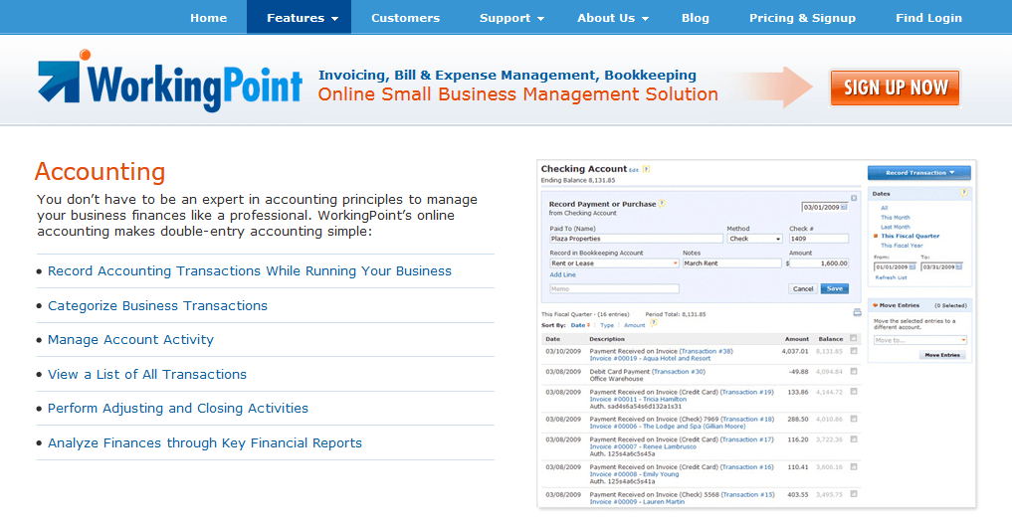Open the Move to... account dropdown
Viewport: 1012px width, 523px height.
point(919,340)
